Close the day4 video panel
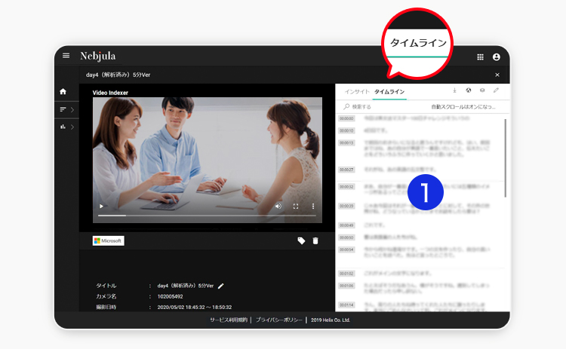Image resolution: width=566 pixels, height=349 pixels. pyautogui.click(x=497, y=75)
